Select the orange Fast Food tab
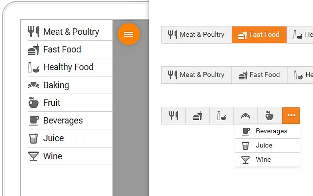Screen dimensions: 313x196 tap(259, 35)
